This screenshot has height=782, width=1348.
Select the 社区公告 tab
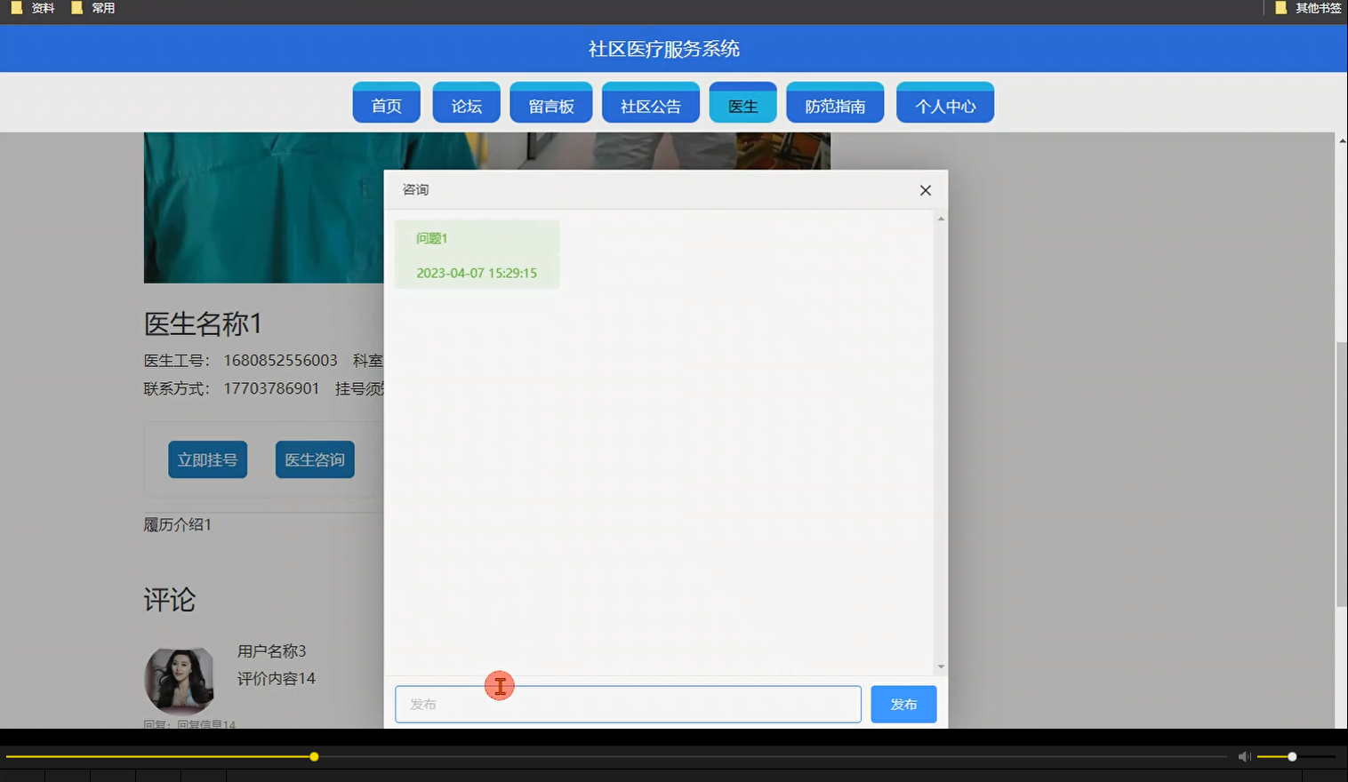click(x=651, y=103)
